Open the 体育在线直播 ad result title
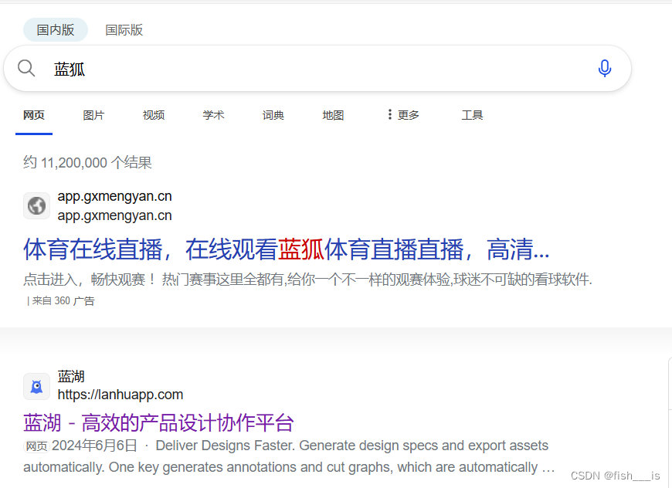This screenshot has height=488, width=672. [x=286, y=249]
